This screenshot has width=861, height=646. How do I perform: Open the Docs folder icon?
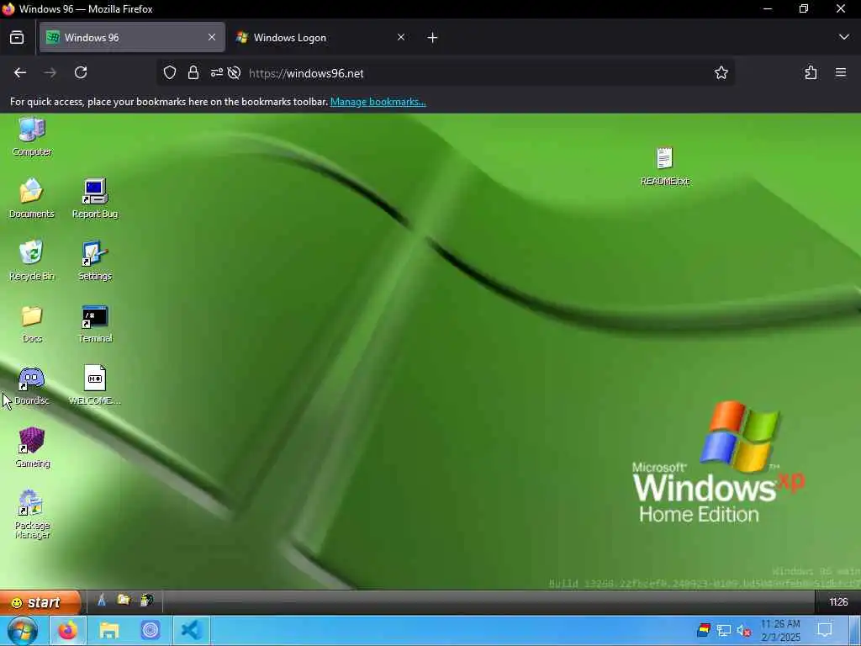(32, 324)
